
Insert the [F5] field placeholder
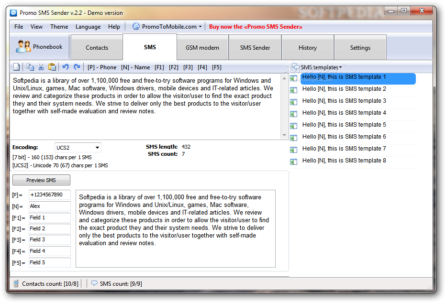pyautogui.click(x=216, y=67)
